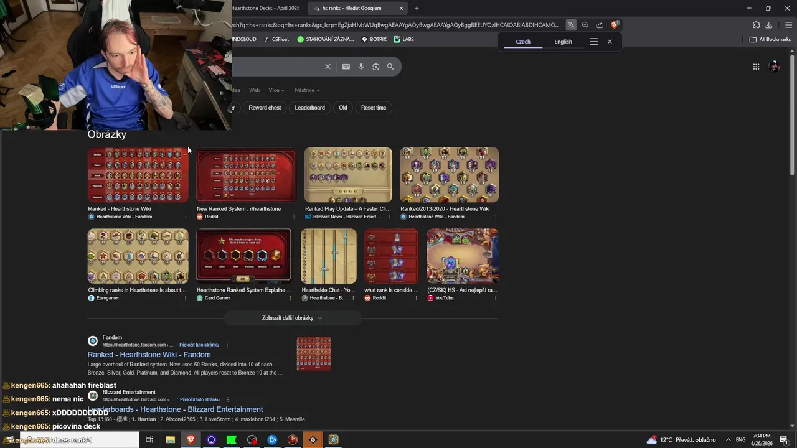Open the CZ/SK HS YouTube image
This screenshot has width=797, height=448.
click(x=462, y=256)
